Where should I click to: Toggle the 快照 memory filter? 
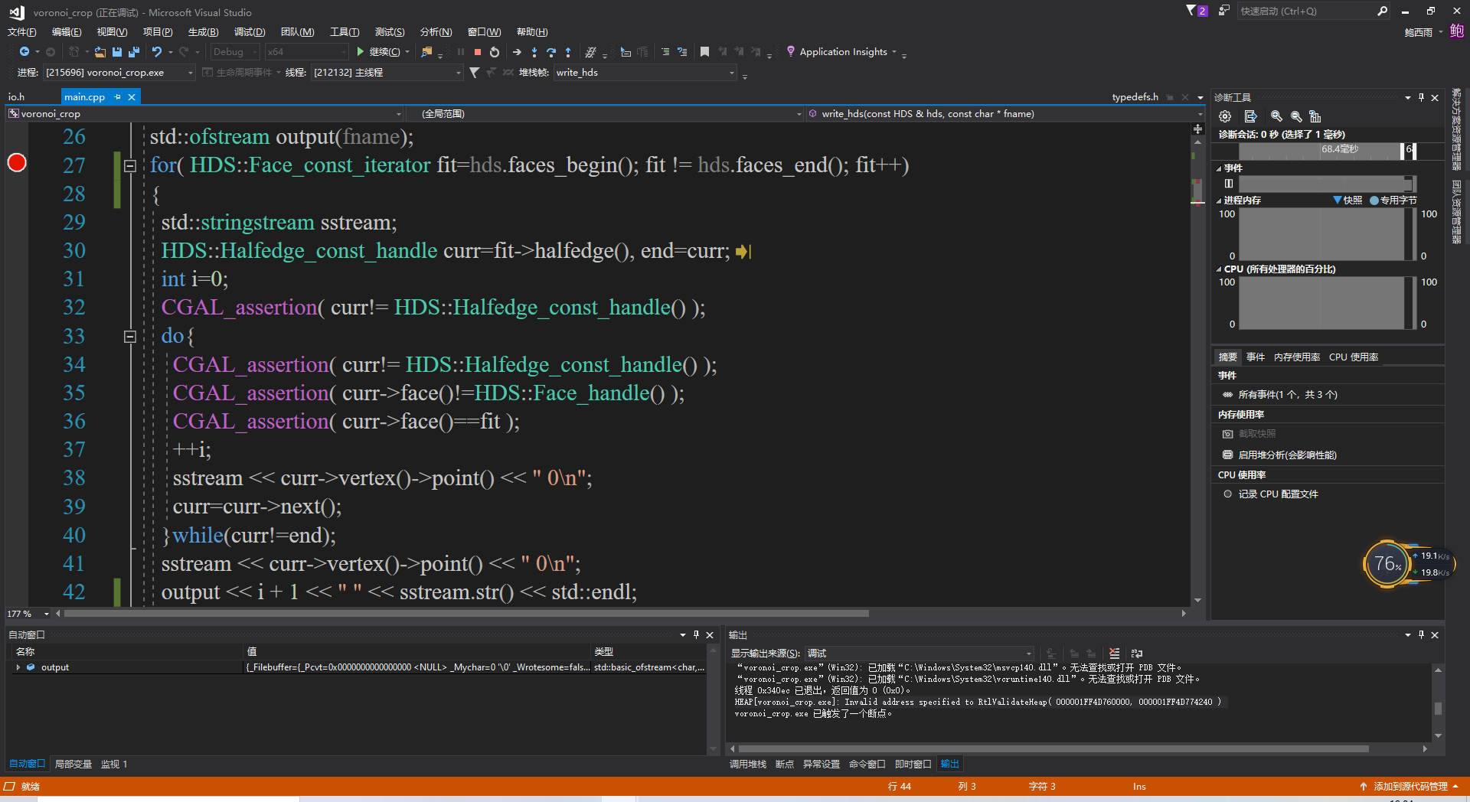click(1351, 200)
